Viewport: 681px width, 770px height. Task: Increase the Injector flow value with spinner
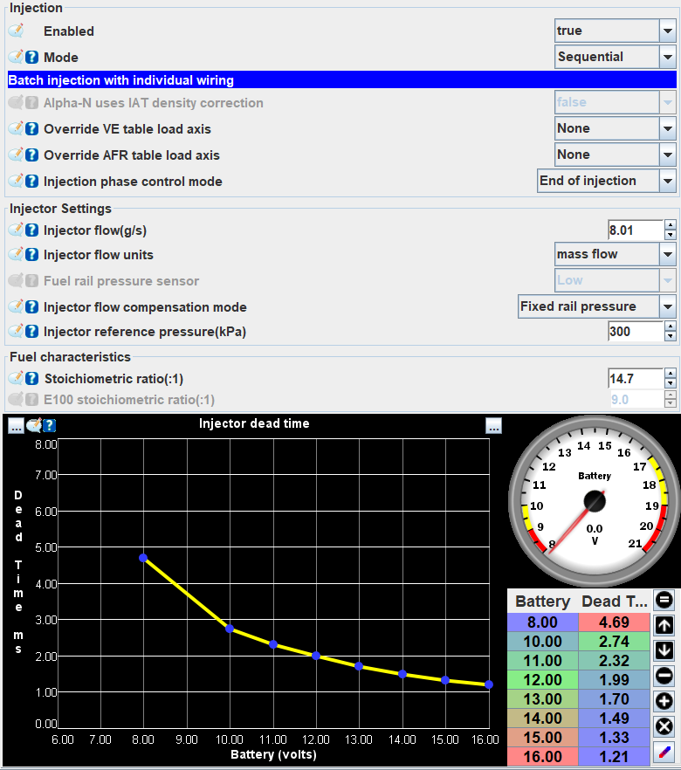tap(671, 225)
